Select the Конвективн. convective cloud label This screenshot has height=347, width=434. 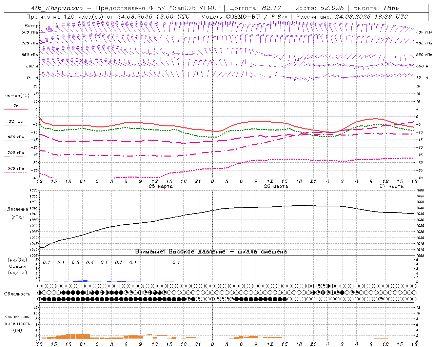17,317
